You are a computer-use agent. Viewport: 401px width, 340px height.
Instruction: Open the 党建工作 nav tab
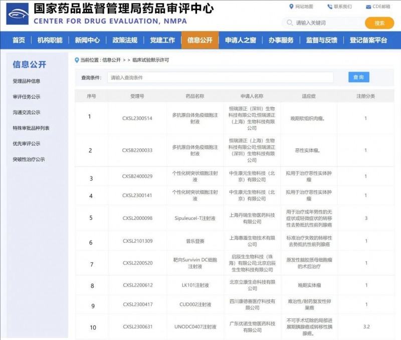(x=162, y=40)
